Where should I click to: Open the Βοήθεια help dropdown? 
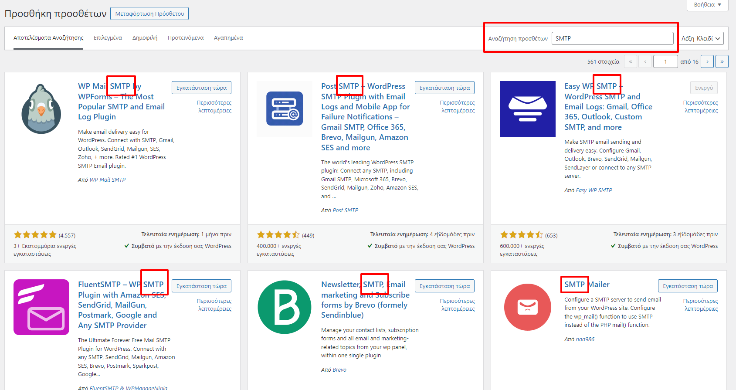point(708,5)
